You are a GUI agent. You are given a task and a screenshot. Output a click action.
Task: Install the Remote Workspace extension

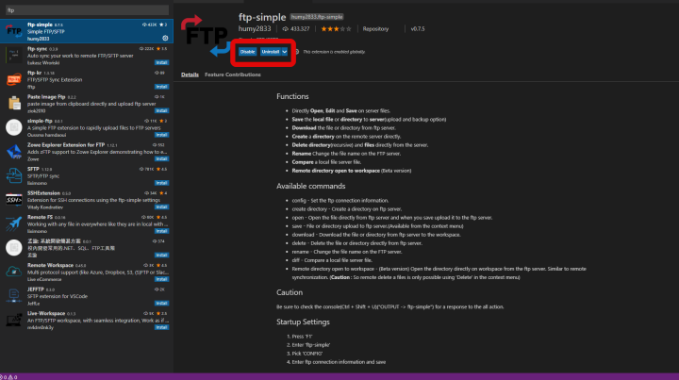click(x=161, y=279)
